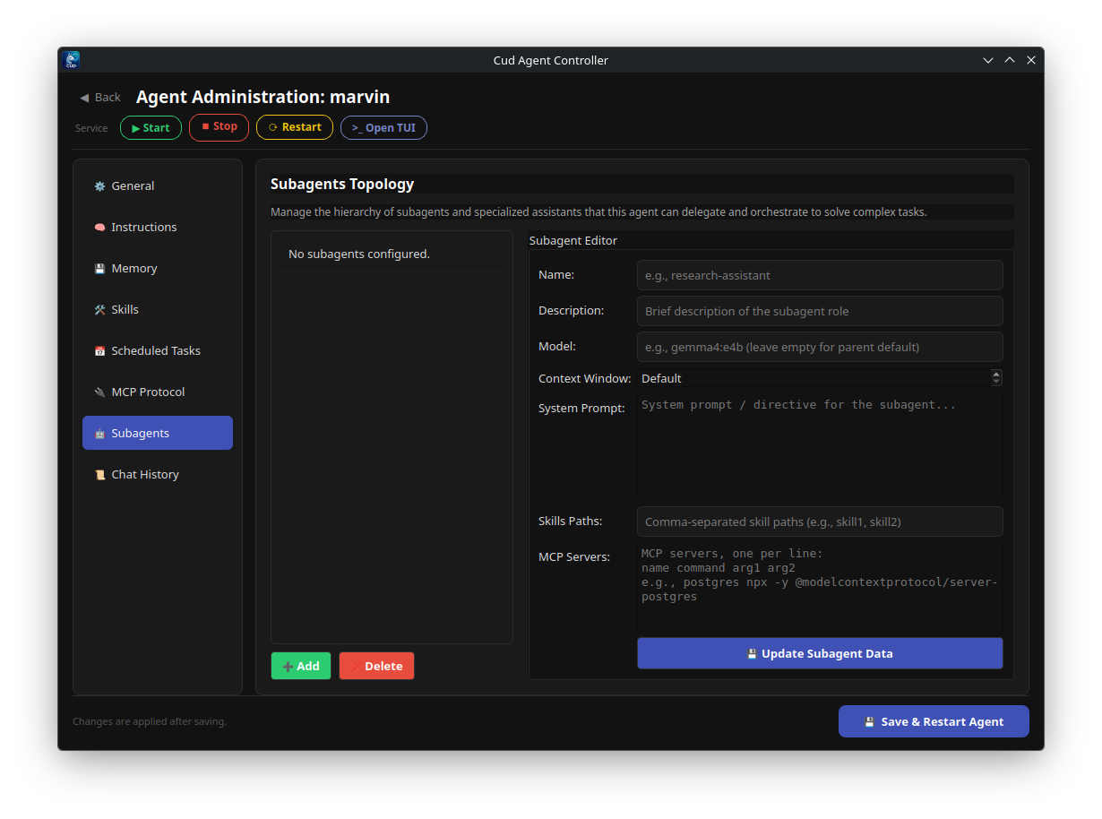Screen dimensions: 1102x819
Task: Click the back arrow icon
Action: (x=84, y=98)
